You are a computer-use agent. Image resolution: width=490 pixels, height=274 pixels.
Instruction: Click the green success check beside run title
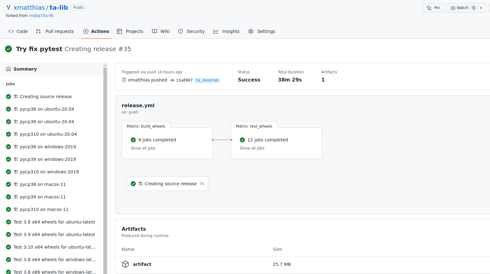(8, 49)
